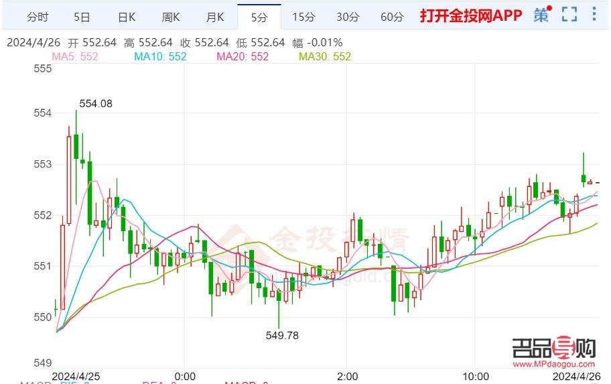
Task: Click the MA5: 552 legend label
Action: click(x=75, y=56)
